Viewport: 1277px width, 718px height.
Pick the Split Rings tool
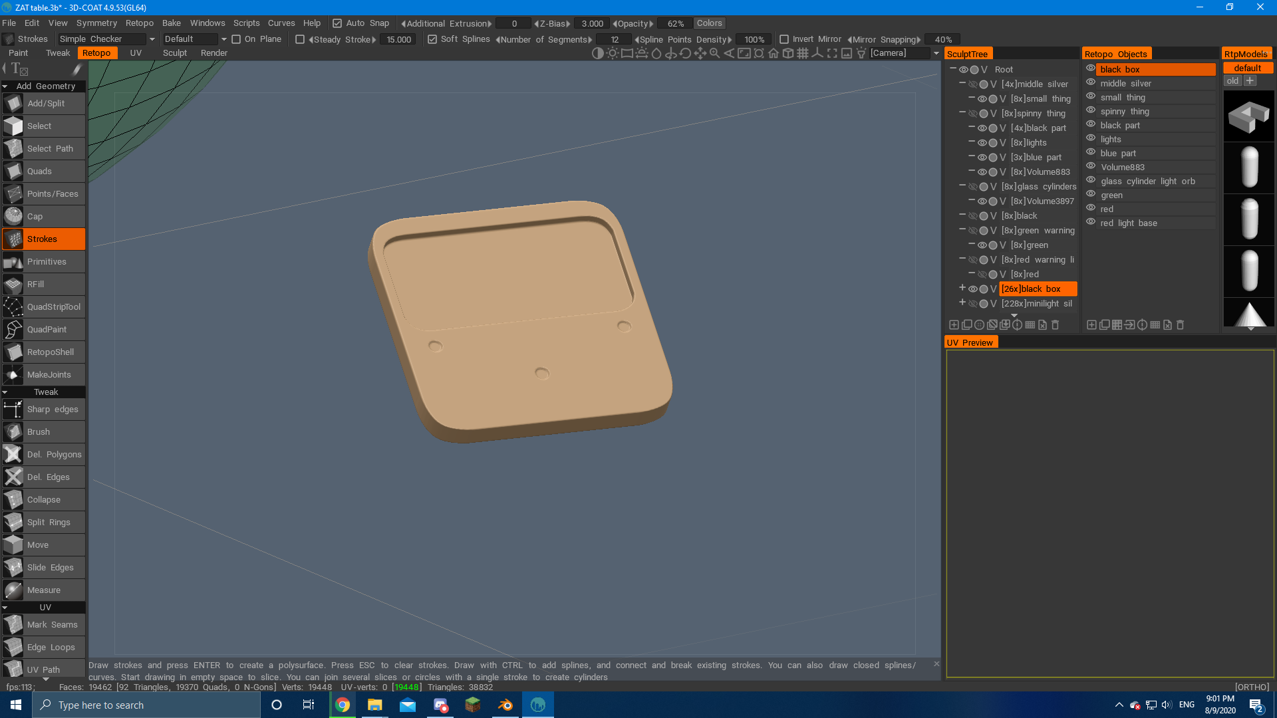pos(48,523)
